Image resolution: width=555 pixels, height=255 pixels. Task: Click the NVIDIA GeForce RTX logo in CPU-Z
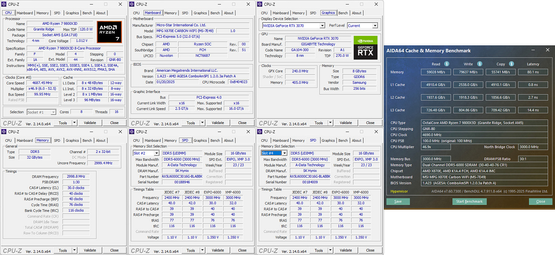click(x=365, y=47)
